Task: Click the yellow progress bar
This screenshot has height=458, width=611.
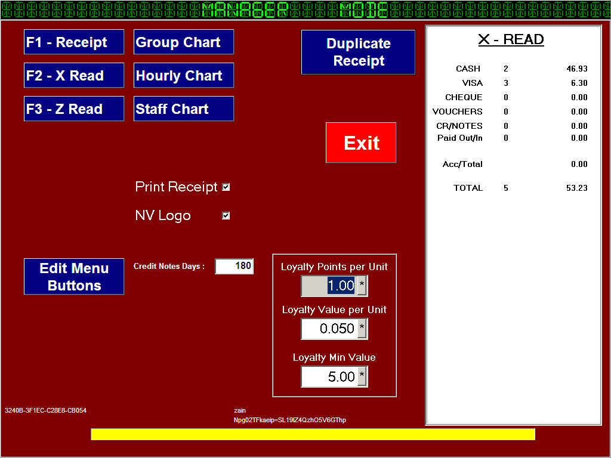Action: click(x=313, y=434)
